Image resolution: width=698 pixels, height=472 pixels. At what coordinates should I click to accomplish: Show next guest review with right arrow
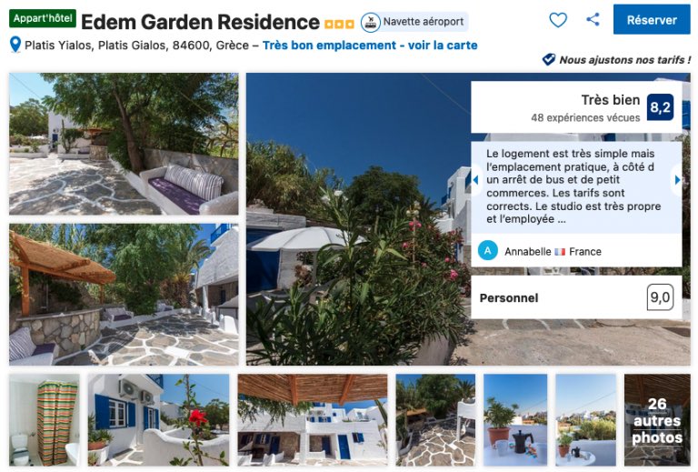pos(677,180)
